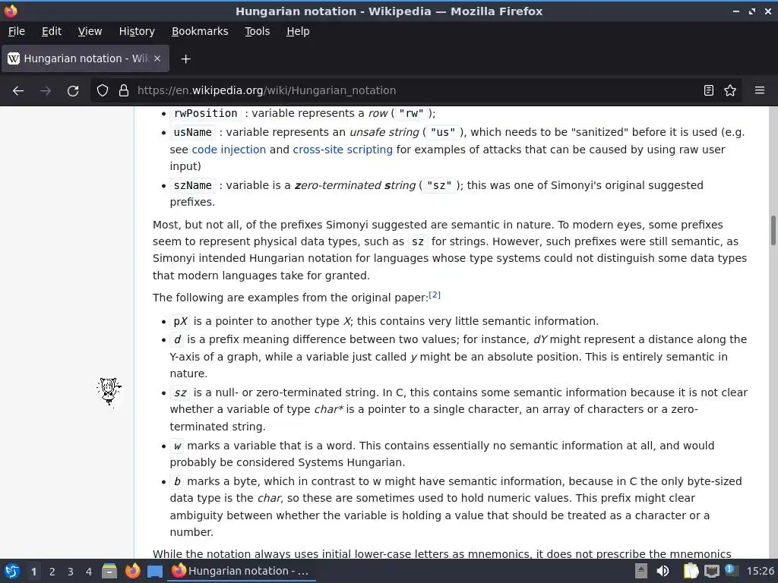
Task: Open the Help menu
Action: click(x=298, y=31)
